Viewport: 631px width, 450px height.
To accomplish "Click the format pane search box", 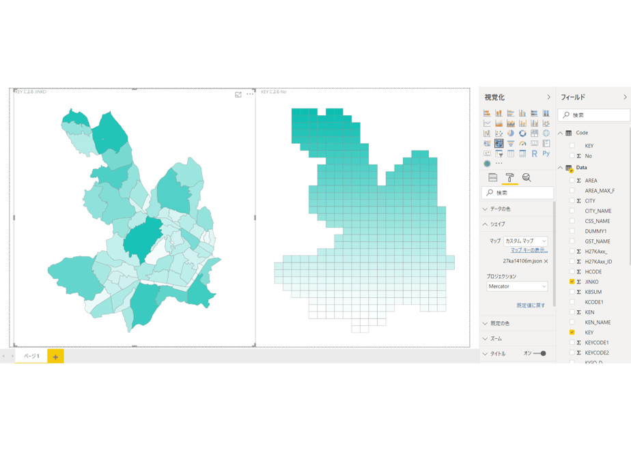I will (x=518, y=193).
